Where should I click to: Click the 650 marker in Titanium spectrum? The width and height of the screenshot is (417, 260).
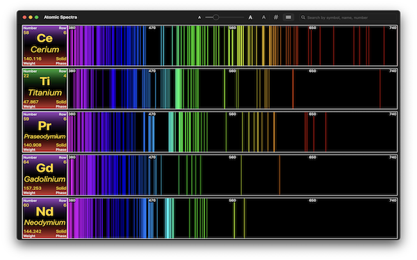tap(313, 71)
